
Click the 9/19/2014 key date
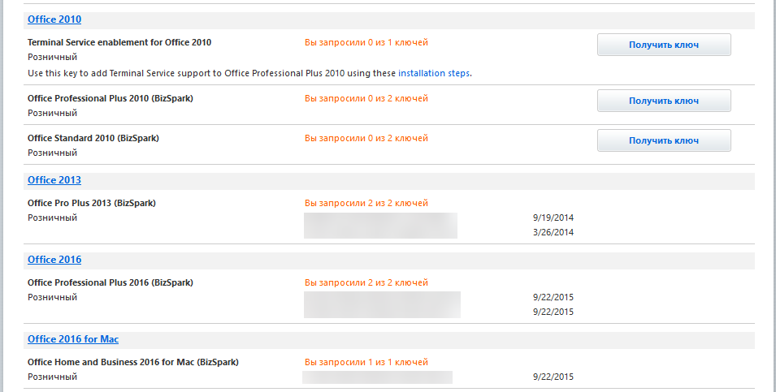(x=553, y=218)
